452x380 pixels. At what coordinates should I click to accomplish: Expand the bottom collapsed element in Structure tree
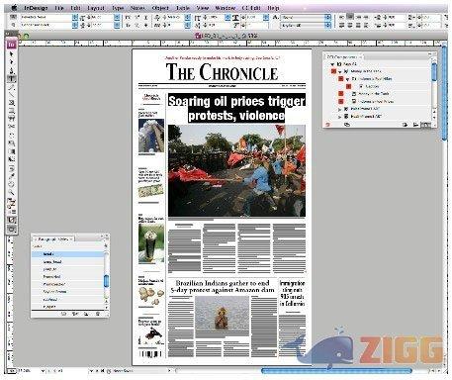point(339,117)
